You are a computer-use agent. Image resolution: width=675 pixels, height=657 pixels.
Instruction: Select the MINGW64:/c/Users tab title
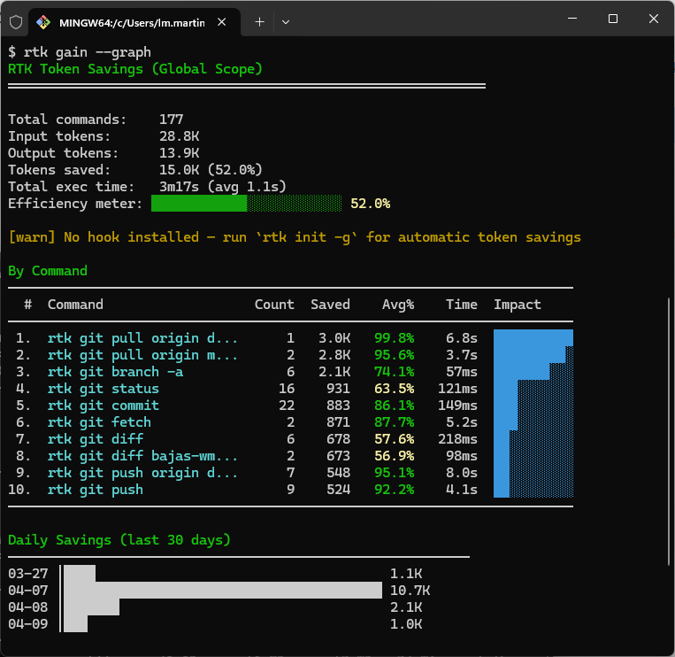[131, 21]
